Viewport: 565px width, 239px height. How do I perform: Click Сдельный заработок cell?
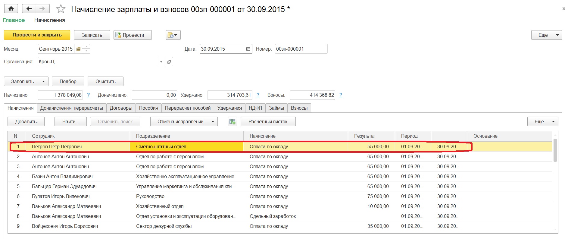(x=295, y=216)
